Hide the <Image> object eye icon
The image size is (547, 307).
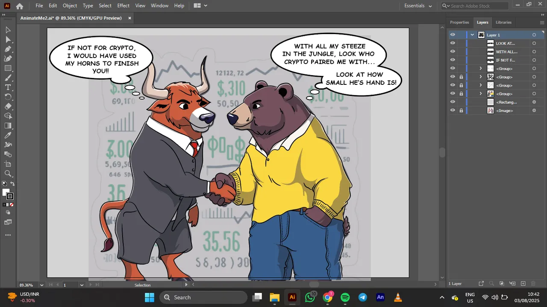click(453, 110)
